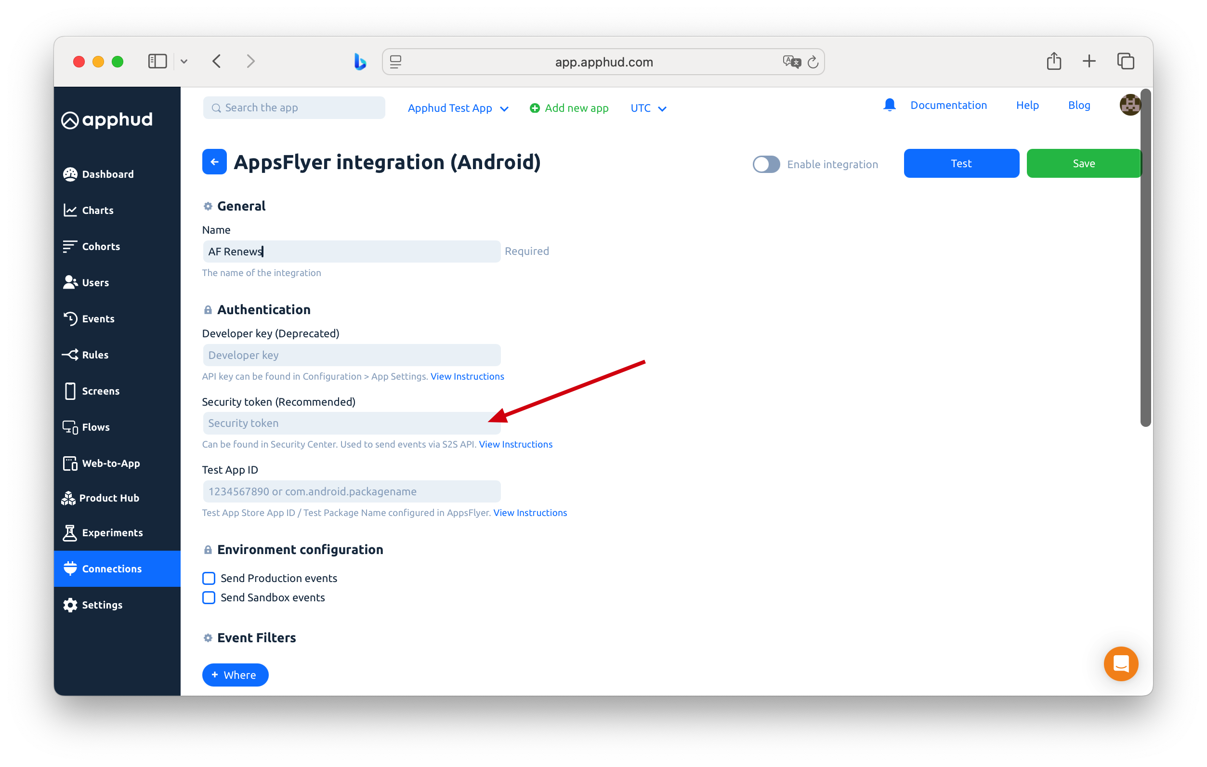Open Dashboard from the sidebar
This screenshot has width=1207, height=767.
tap(98, 174)
